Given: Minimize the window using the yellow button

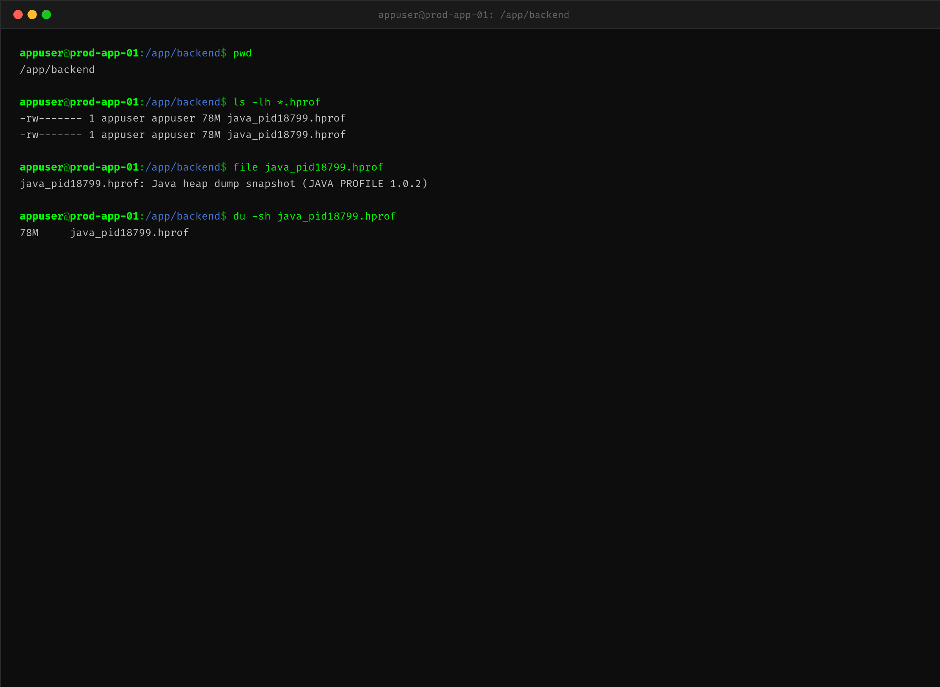Looking at the screenshot, I should click(x=32, y=15).
